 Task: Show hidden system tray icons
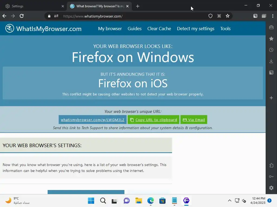(x=229, y=201)
